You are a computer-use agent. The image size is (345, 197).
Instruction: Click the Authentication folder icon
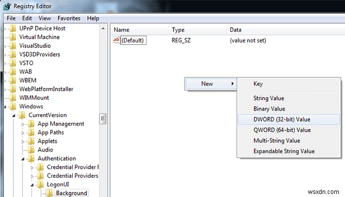point(31,159)
